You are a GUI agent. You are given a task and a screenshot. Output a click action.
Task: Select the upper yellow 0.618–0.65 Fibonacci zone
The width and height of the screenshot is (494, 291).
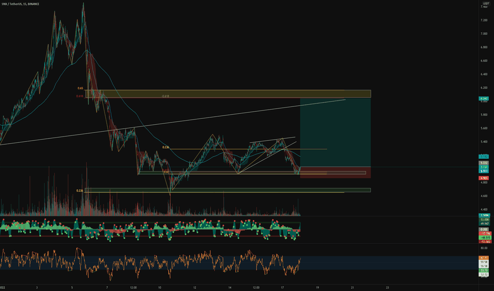228,94
